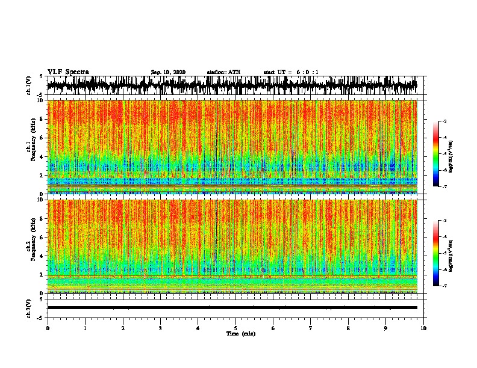
Task: Click the ch.2 spectrogram panel
Action: tap(232, 247)
